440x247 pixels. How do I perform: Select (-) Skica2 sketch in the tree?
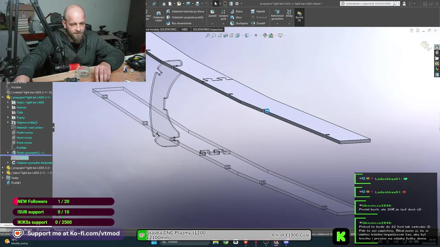click(20, 158)
